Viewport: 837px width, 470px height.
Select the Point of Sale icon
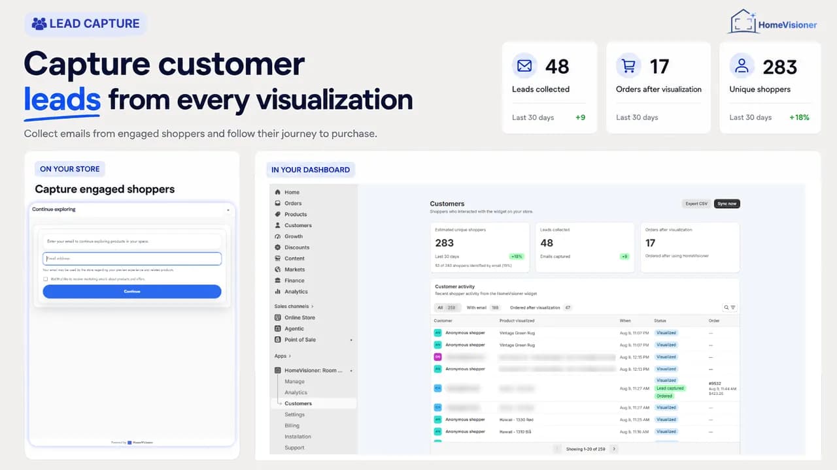click(x=278, y=340)
